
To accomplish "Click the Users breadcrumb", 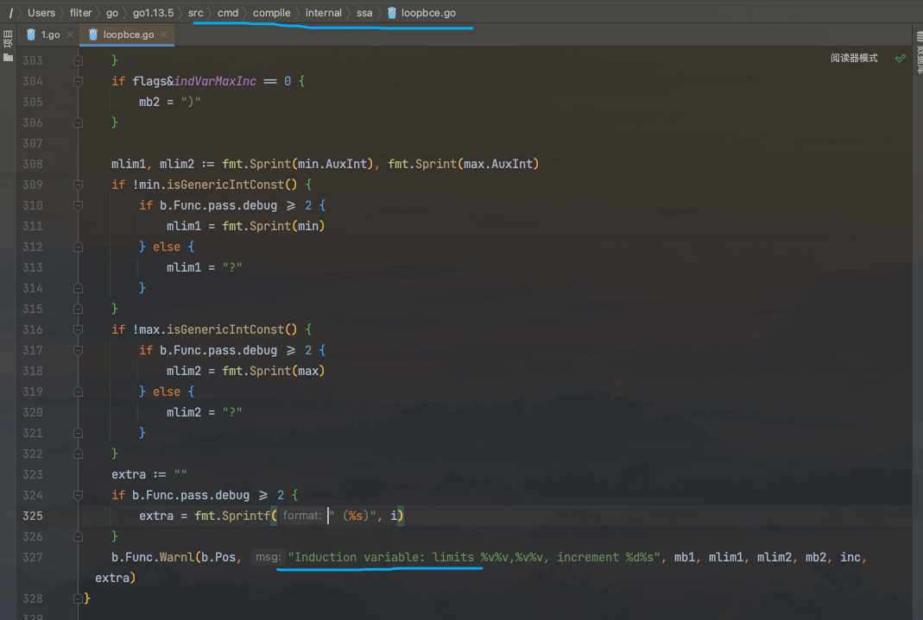I will pos(41,12).
